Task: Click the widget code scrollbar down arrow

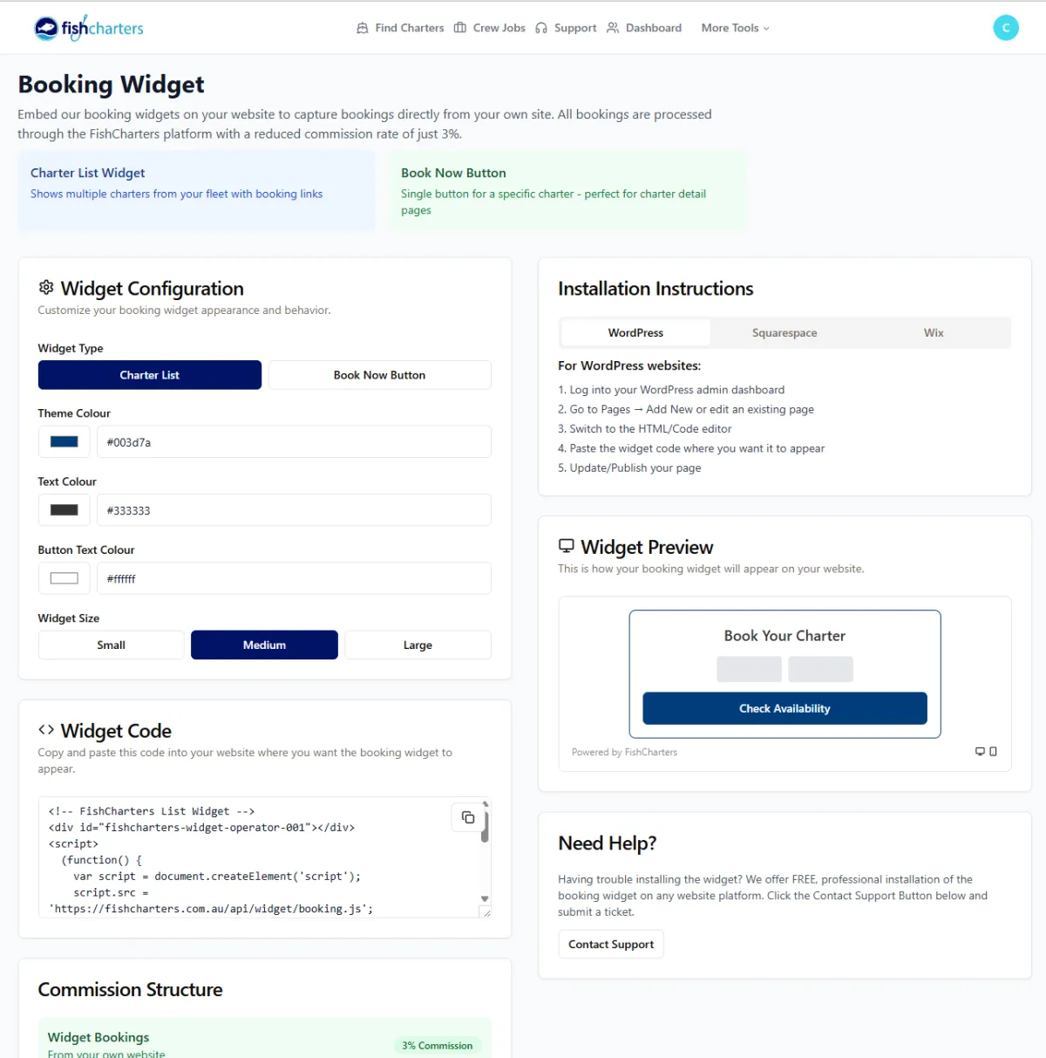Action: pyautogui.click(x=485, y=898)
